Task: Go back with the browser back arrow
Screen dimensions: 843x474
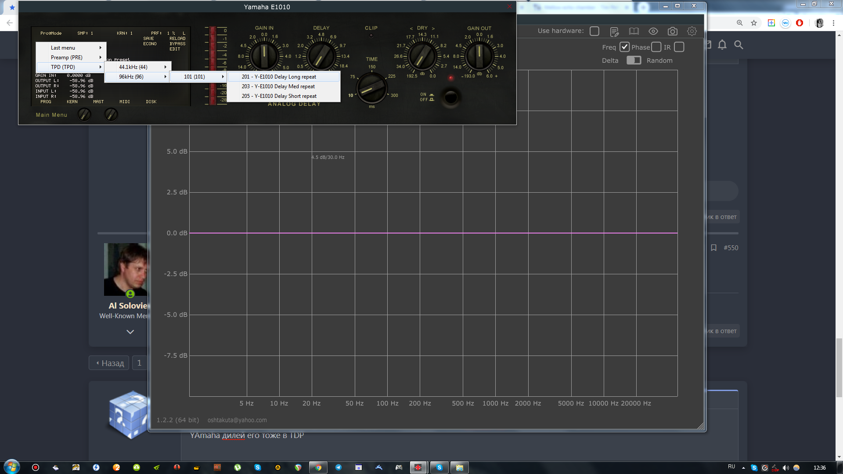Action: click(x=9, y=23)
